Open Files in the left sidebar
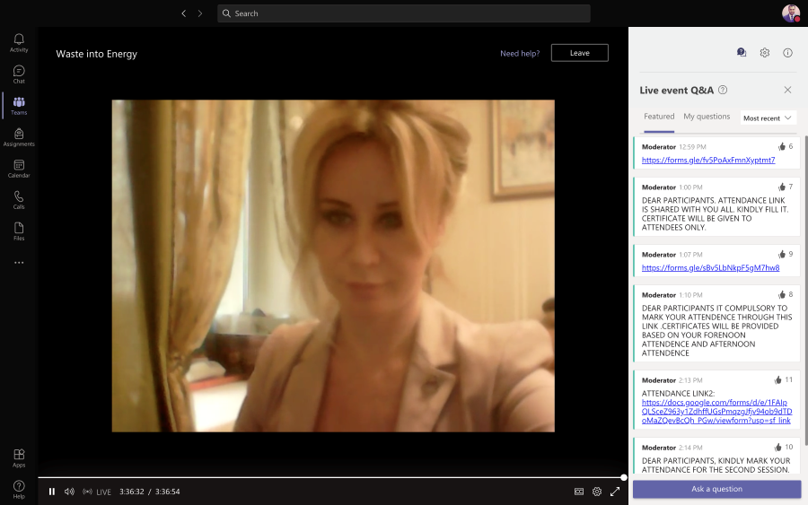This screenshot has height=505, width=808. click(x=19, y=231)
